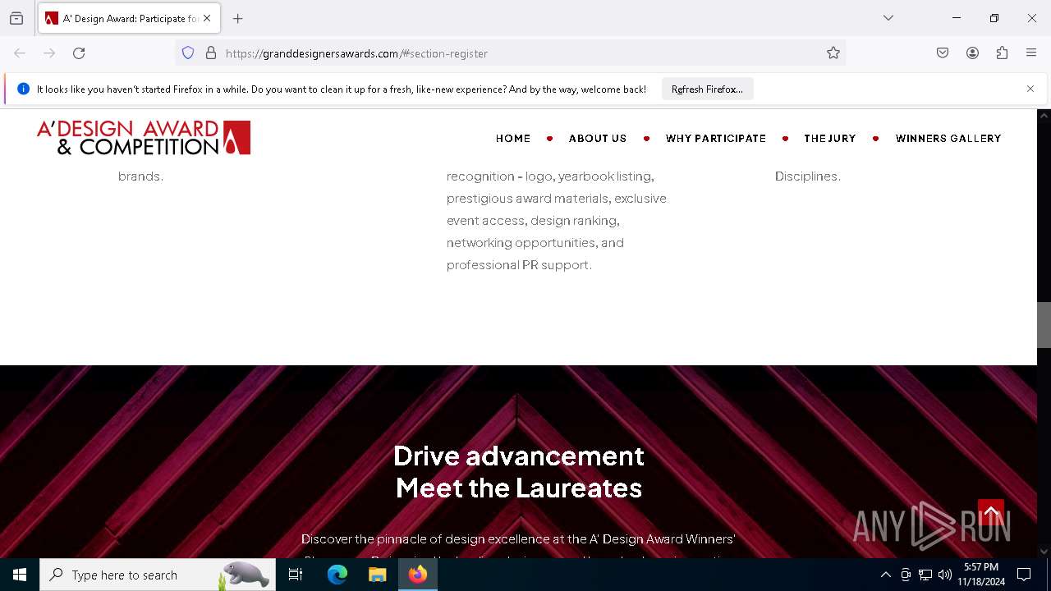Reload the current page
The height and width of the screenshot is (591, 1051).
click(79, 53)
